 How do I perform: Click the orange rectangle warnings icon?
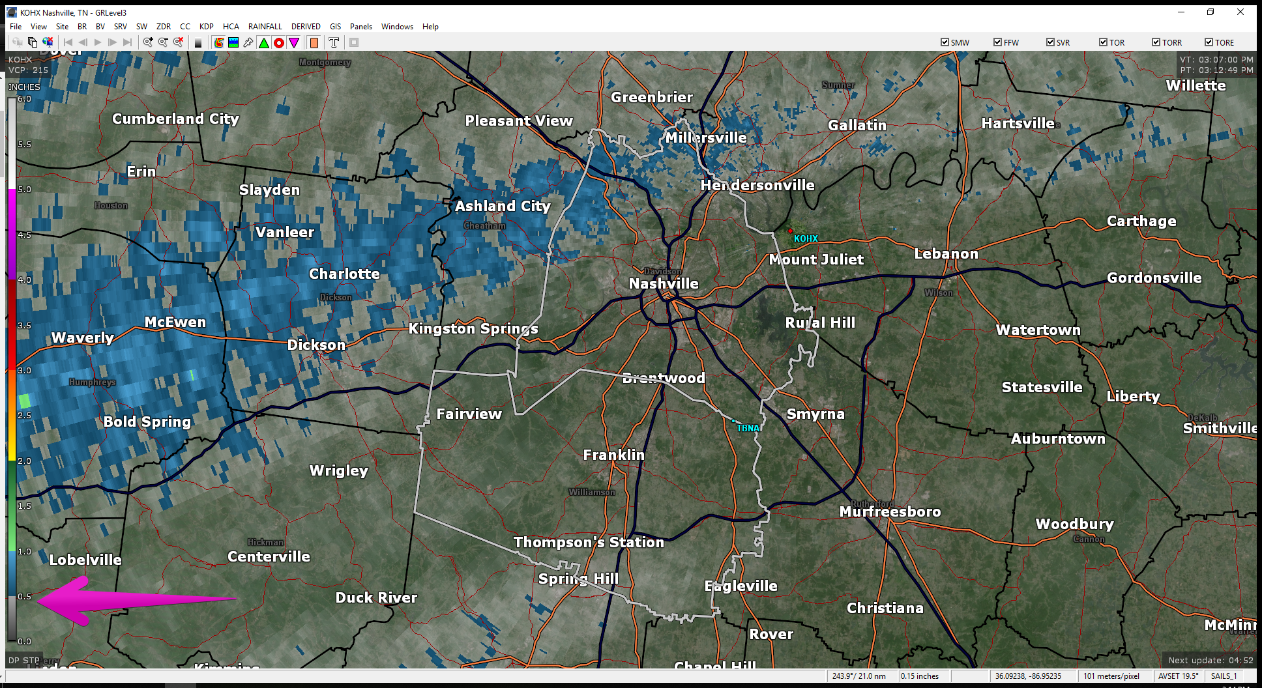coord(314,42)
